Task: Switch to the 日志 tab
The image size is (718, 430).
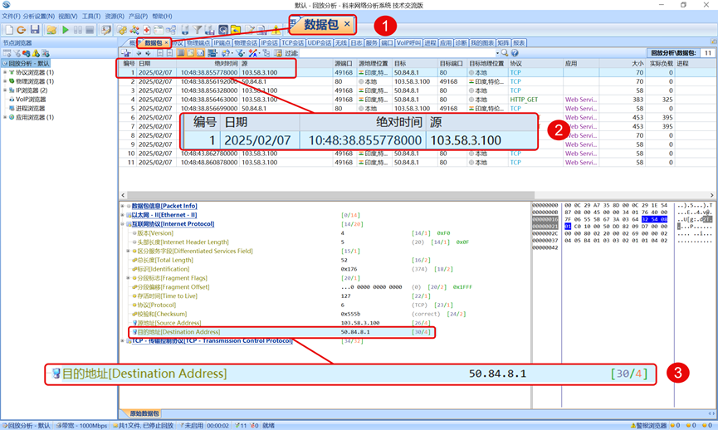Action: pos(356,42)
